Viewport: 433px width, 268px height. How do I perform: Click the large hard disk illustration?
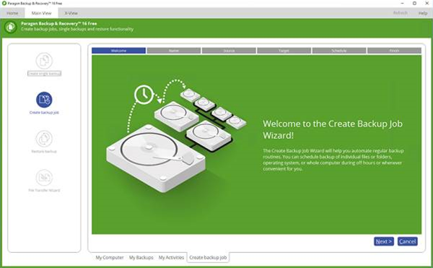click(156, 157)
